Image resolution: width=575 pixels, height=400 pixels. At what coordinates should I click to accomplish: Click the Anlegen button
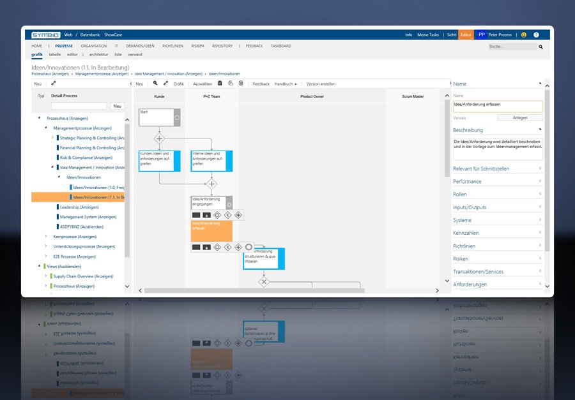(x=520, y=117)
